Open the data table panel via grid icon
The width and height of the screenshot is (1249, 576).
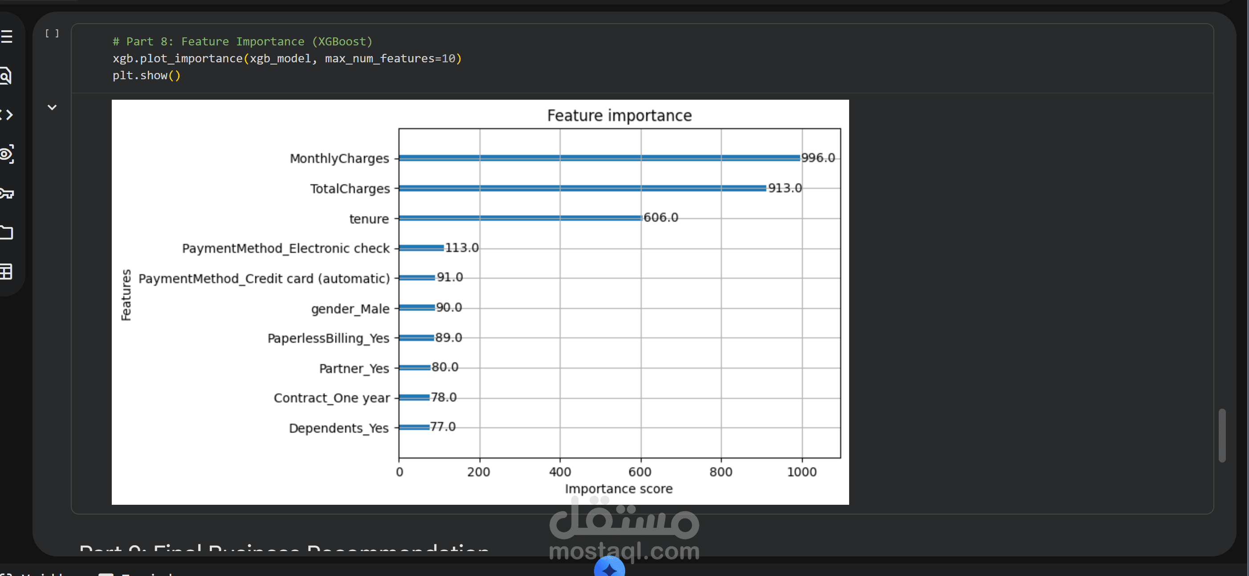[x=7, y=272]
